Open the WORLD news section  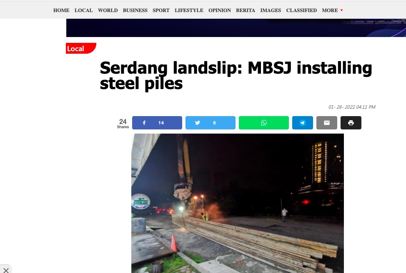[x=108, y=10]
